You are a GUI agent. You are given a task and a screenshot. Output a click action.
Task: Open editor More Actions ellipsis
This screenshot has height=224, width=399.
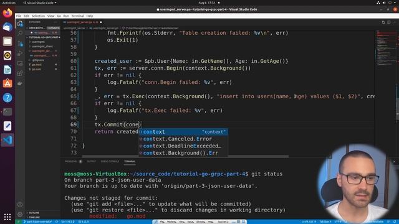pyautogui.click(x=395, y=22)
